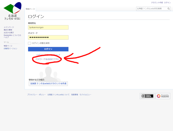Open 印刷用バージョン in the tools section

[10, 48]
